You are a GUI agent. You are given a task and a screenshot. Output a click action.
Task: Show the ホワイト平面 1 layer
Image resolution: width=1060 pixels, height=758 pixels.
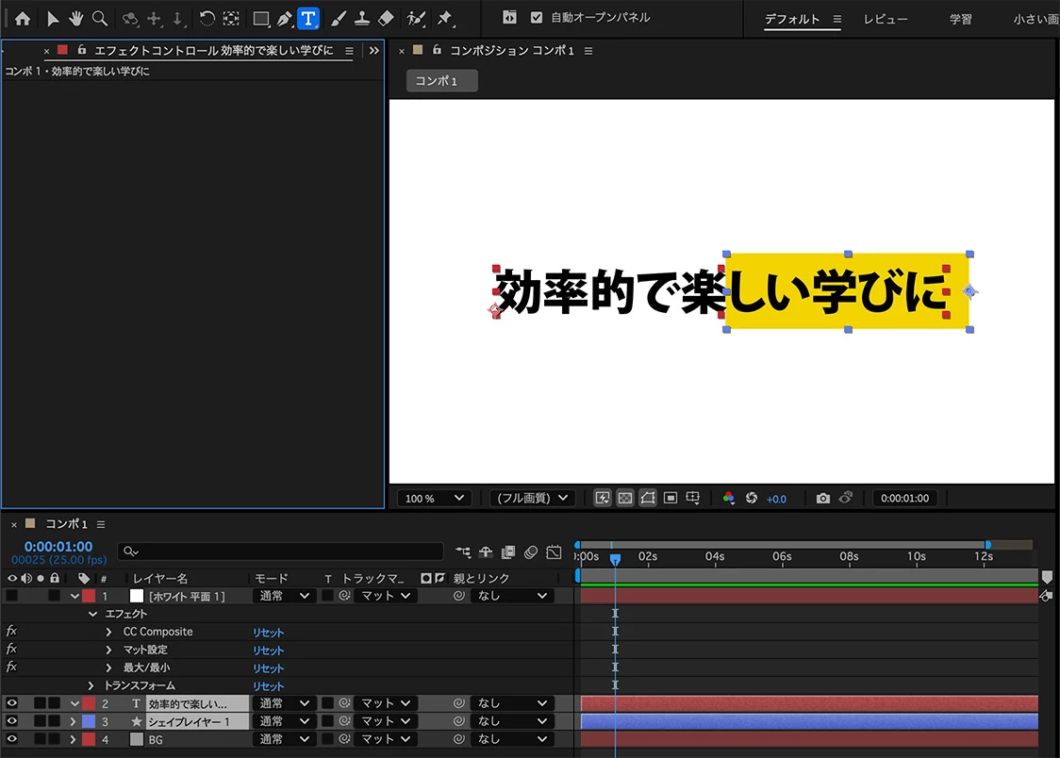11,596
